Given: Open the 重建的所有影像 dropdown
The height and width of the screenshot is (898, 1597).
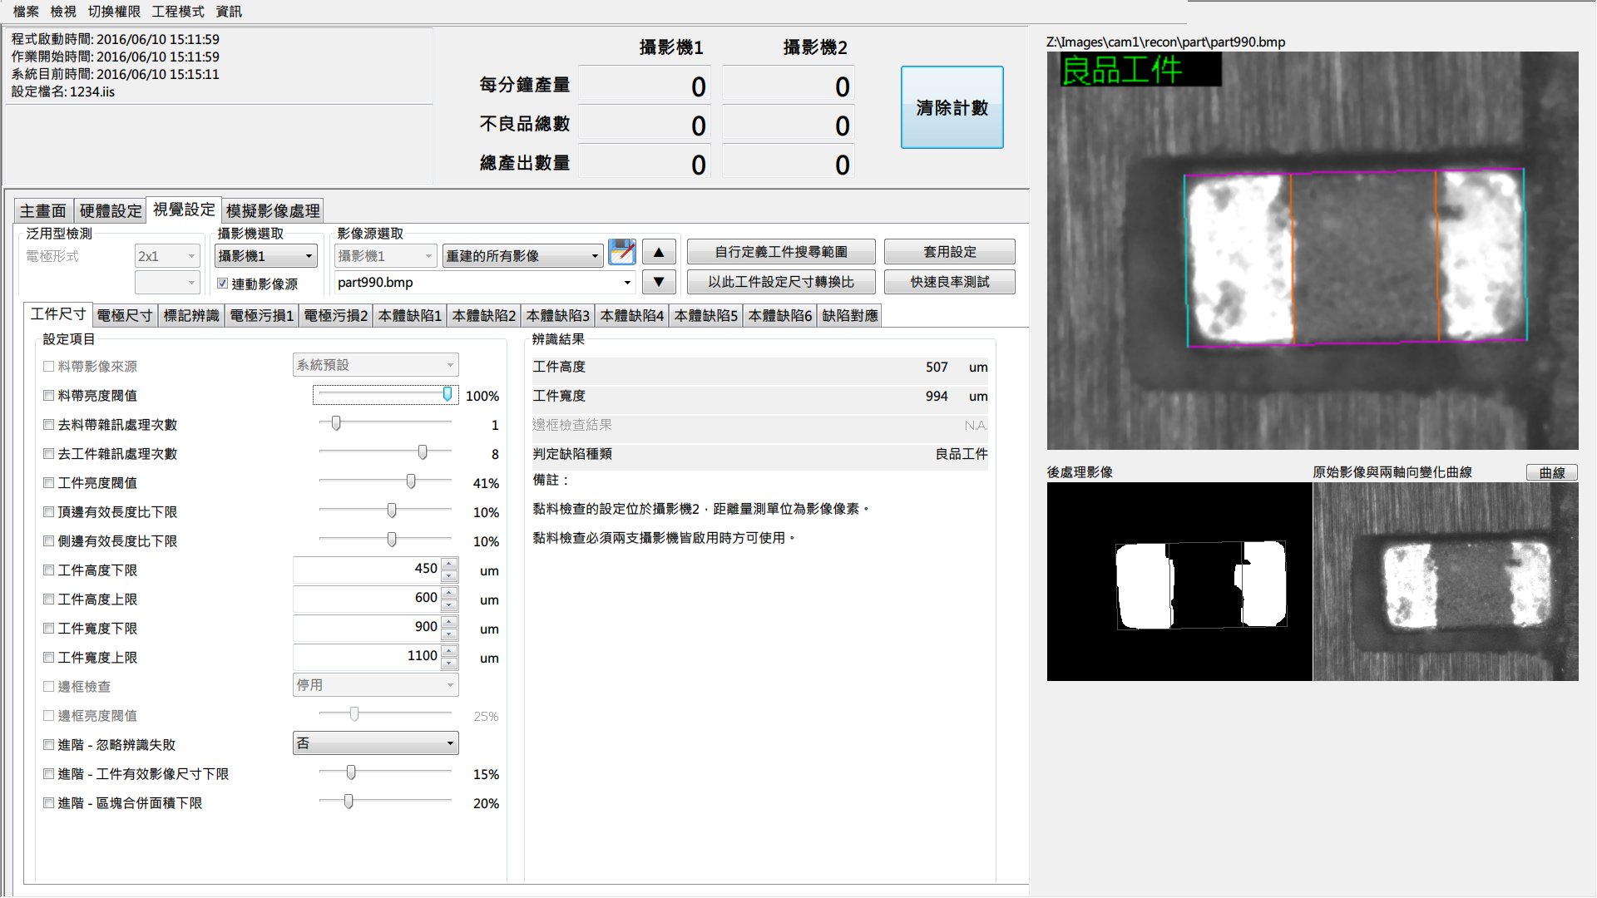Looking at the screenshot, I should [x=522, y=256].
